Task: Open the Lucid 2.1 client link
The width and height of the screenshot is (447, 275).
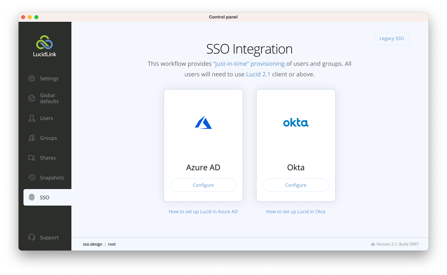Action: (x=258, y=74)
